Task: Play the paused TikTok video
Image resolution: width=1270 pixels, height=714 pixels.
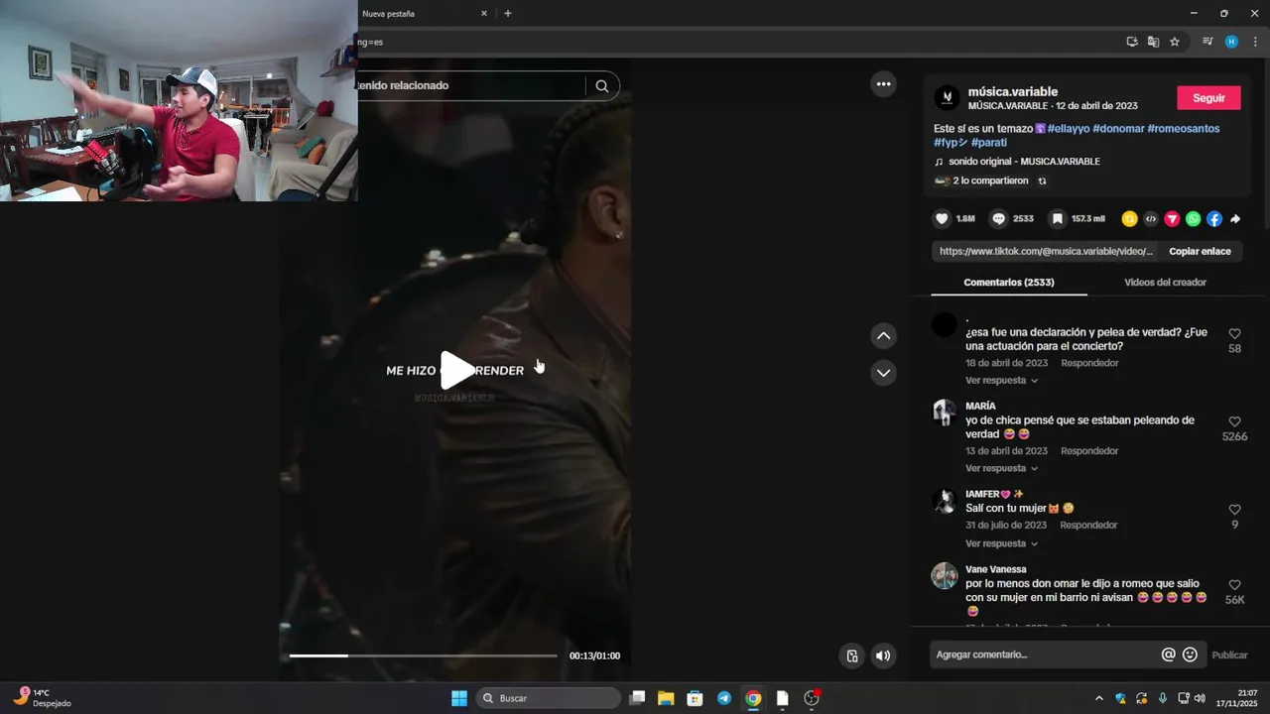Action: 457,370
